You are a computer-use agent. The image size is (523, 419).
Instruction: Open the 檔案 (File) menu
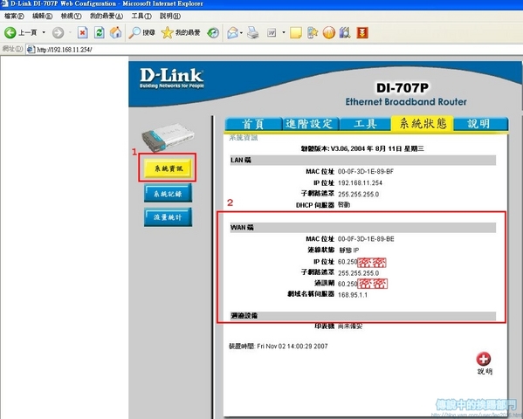click(x=14, y=16)
